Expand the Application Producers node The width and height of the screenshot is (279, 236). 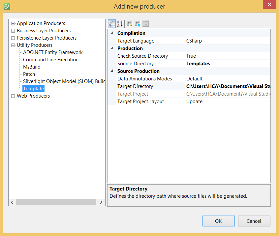point(13,23)
